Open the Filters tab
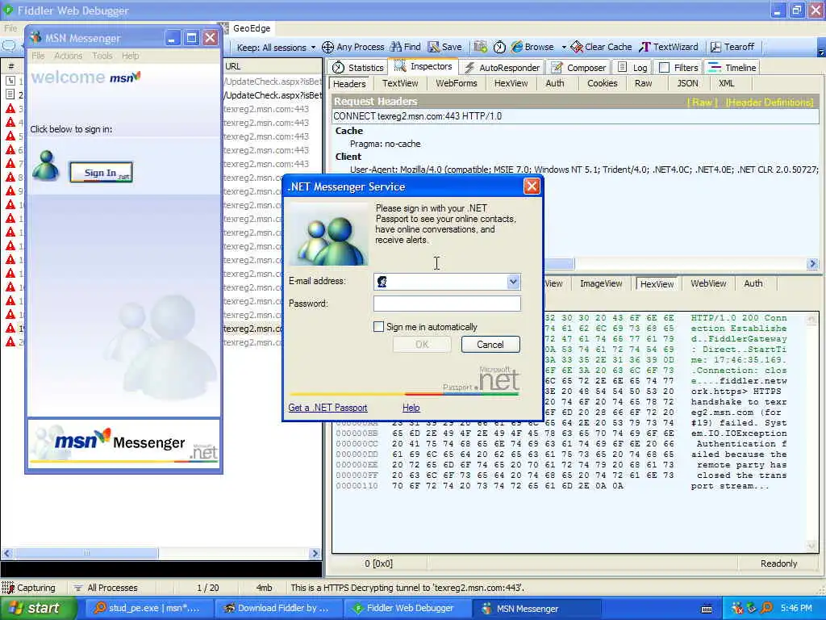Image resolution: width=826 pixels, height=620 pixels. (x=678, y=68)
